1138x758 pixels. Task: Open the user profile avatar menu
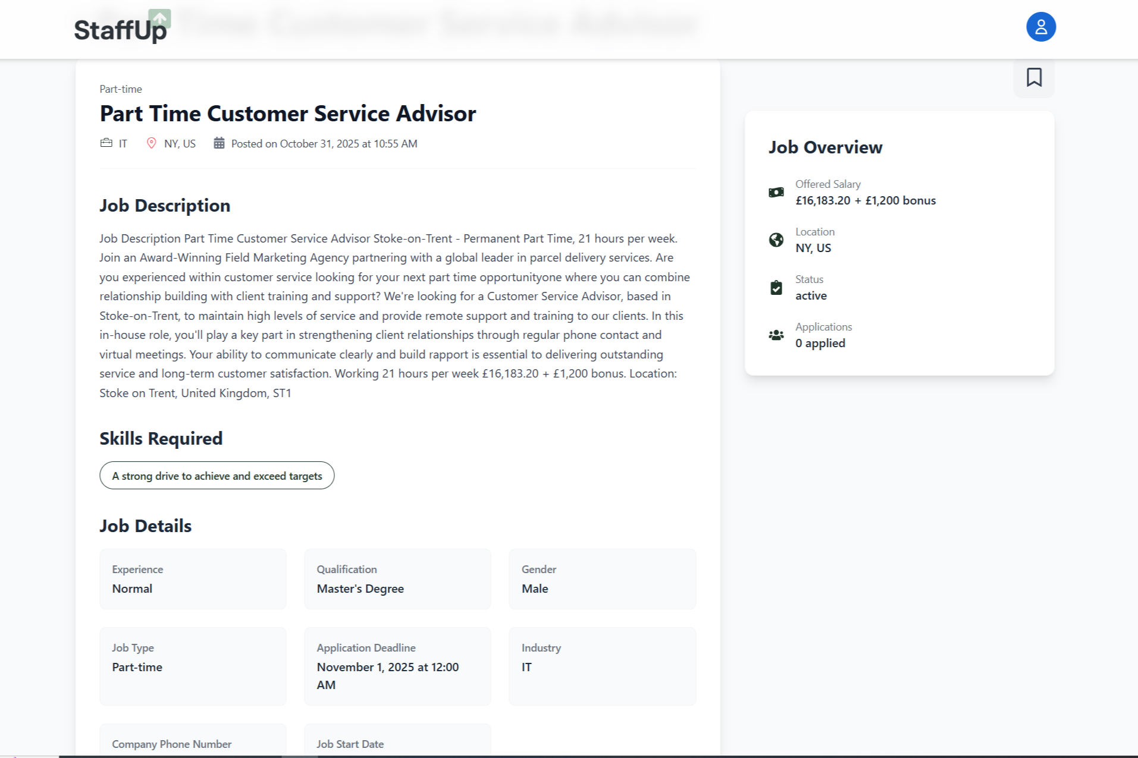[1040, 26]
